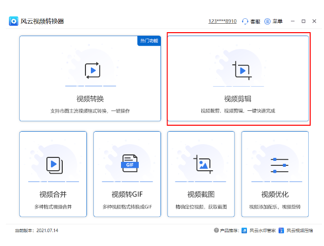Open the 菜单 list icon
324x246 pixels.
tap(267, 21)
